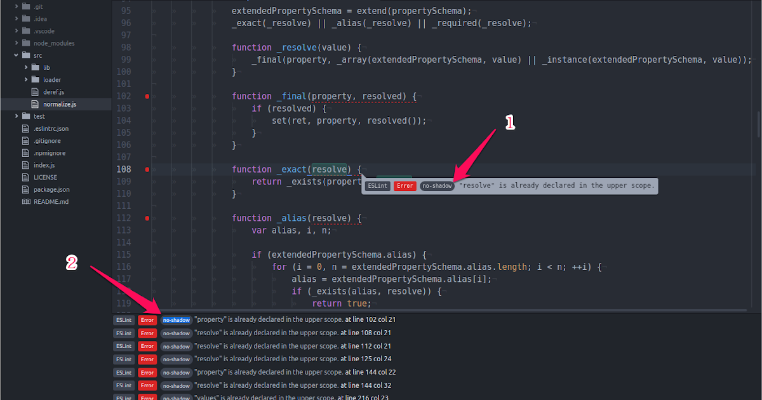Viewport: 762px width, 400px height.
Task: Collapse the src folder
Action: (17, 56)
